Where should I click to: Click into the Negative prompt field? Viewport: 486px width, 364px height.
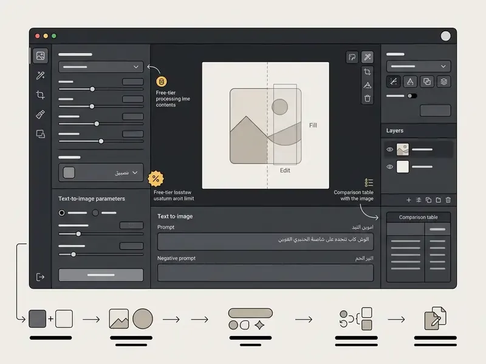(x=265, y=272)
